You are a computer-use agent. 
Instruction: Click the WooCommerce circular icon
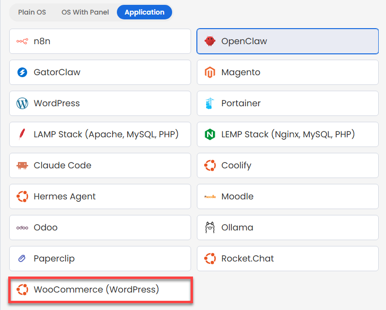(x=22, y=289)
